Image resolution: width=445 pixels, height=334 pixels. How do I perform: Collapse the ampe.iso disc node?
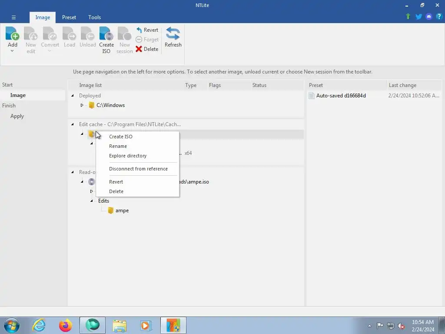(x=82, y=181)
